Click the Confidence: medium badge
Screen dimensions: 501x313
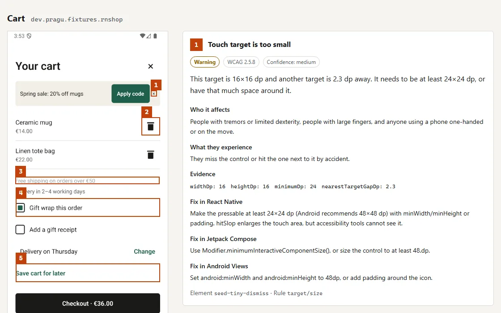pos(291,62)
